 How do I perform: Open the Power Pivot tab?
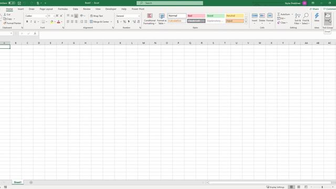click(x=138, y=9)
